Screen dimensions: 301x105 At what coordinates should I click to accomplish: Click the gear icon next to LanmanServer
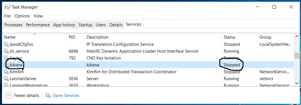point(6,79)
